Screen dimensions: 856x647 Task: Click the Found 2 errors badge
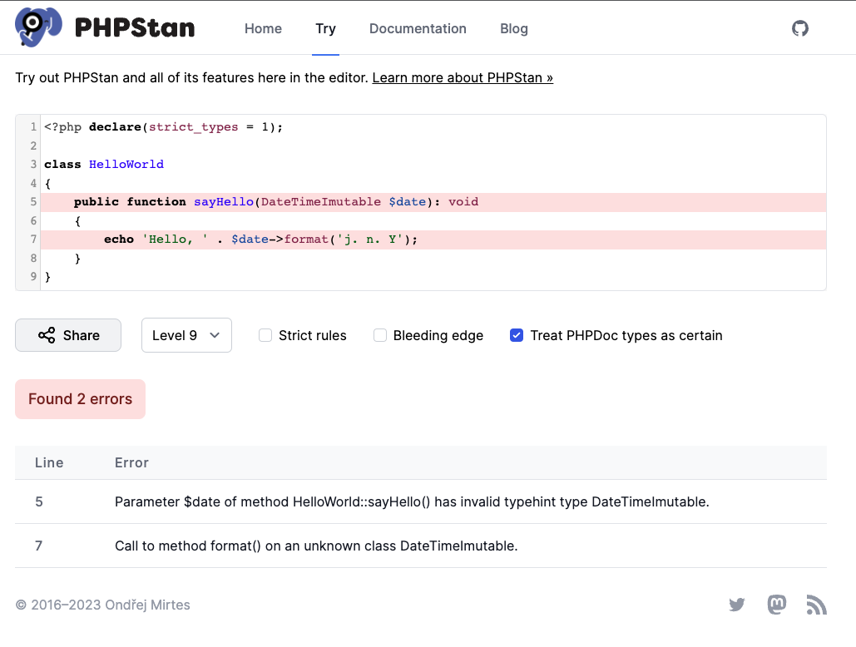click(x=80, y=399)
